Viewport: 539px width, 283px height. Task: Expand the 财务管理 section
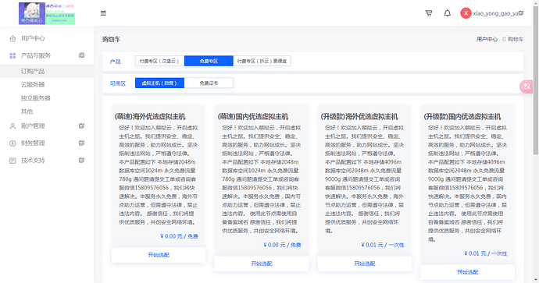point(81,143)
